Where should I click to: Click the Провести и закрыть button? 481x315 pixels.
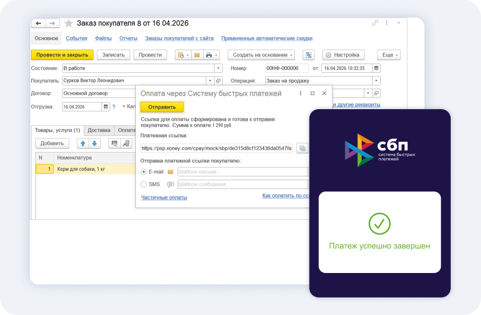tap(62, 55)
